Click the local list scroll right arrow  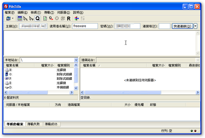point(71,92)
